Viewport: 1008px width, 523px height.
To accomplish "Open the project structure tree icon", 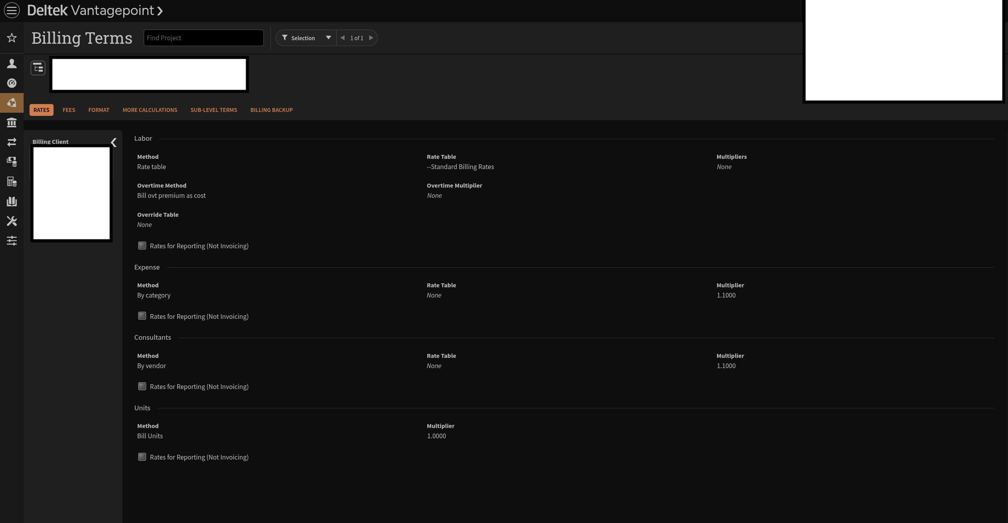I will [38, 68].
